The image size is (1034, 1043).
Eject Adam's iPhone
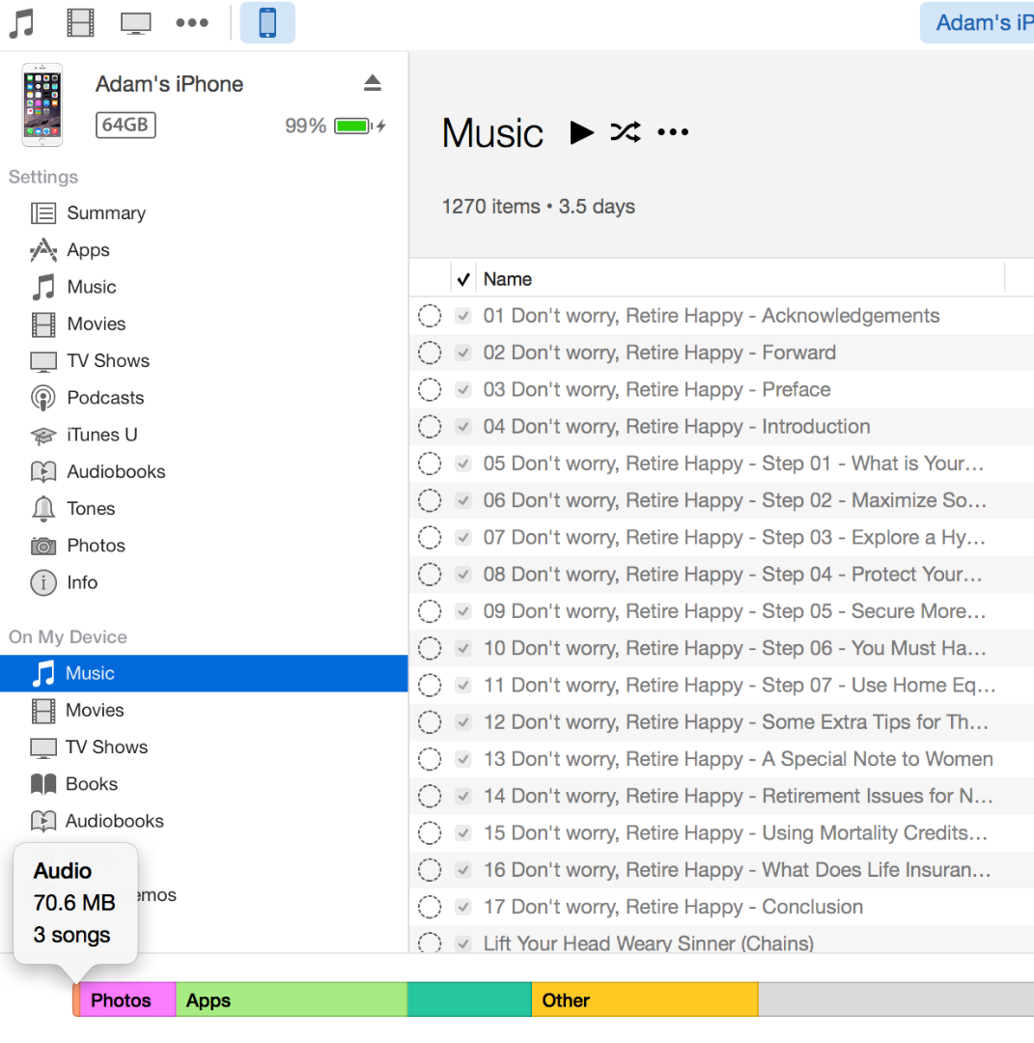click(x=373, y=83)
